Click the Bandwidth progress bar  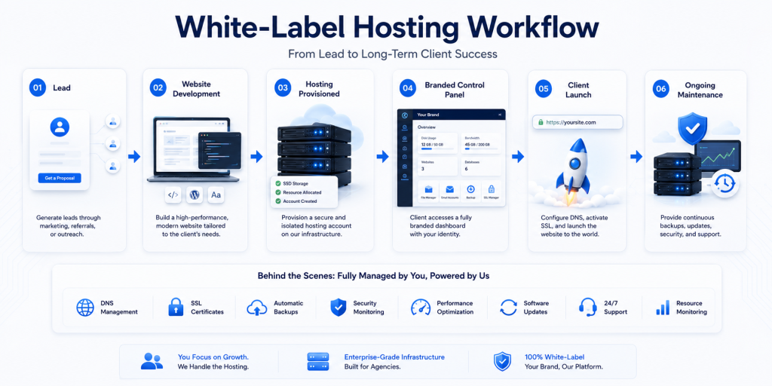click(482, 149)
